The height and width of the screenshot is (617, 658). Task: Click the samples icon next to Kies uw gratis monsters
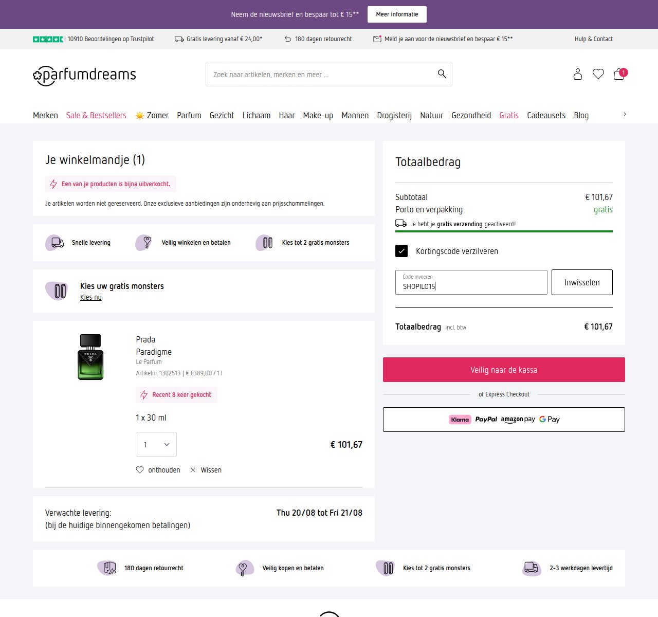click(x=57, y=291)
